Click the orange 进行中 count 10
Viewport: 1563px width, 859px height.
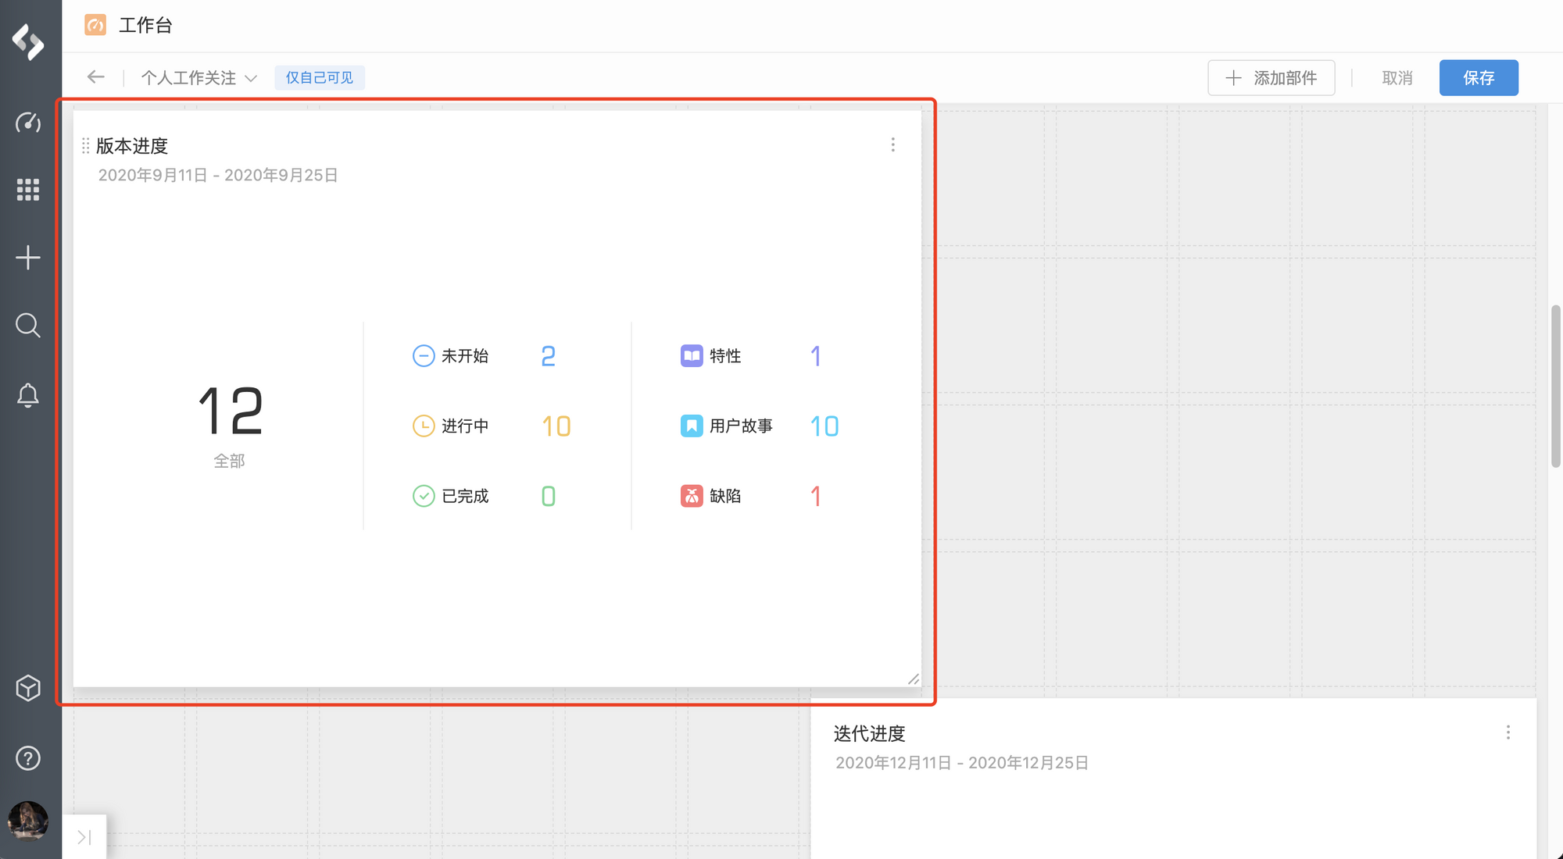click(556, 426)
